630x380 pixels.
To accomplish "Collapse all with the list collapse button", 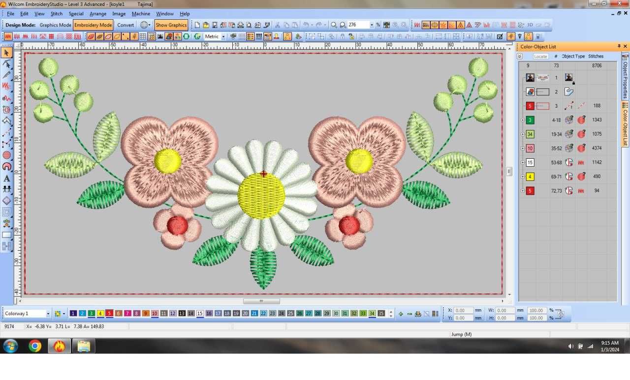I will click(x=520, y=57).
